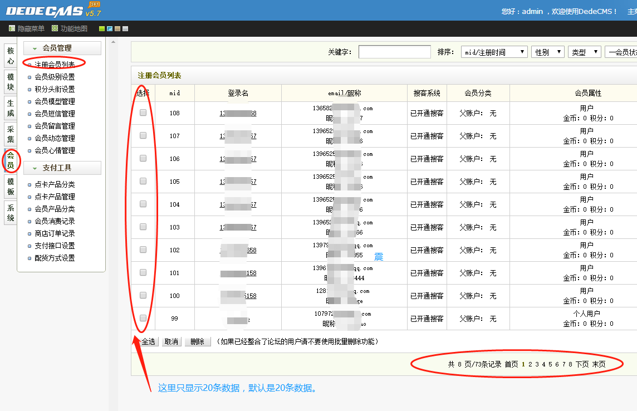
Task: Open the 会员状态 dropdown
Action: 621,52
